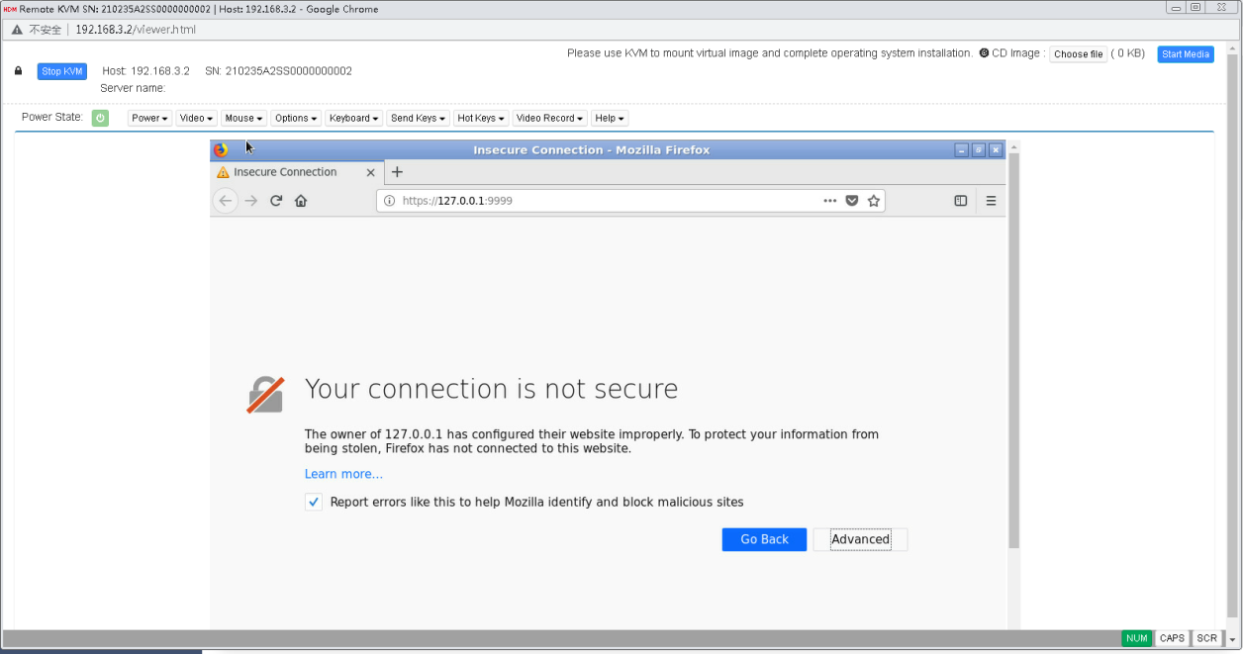Open the Keyboard dropdown
Screen dimensions: 1243x654
tap(353, 118)
